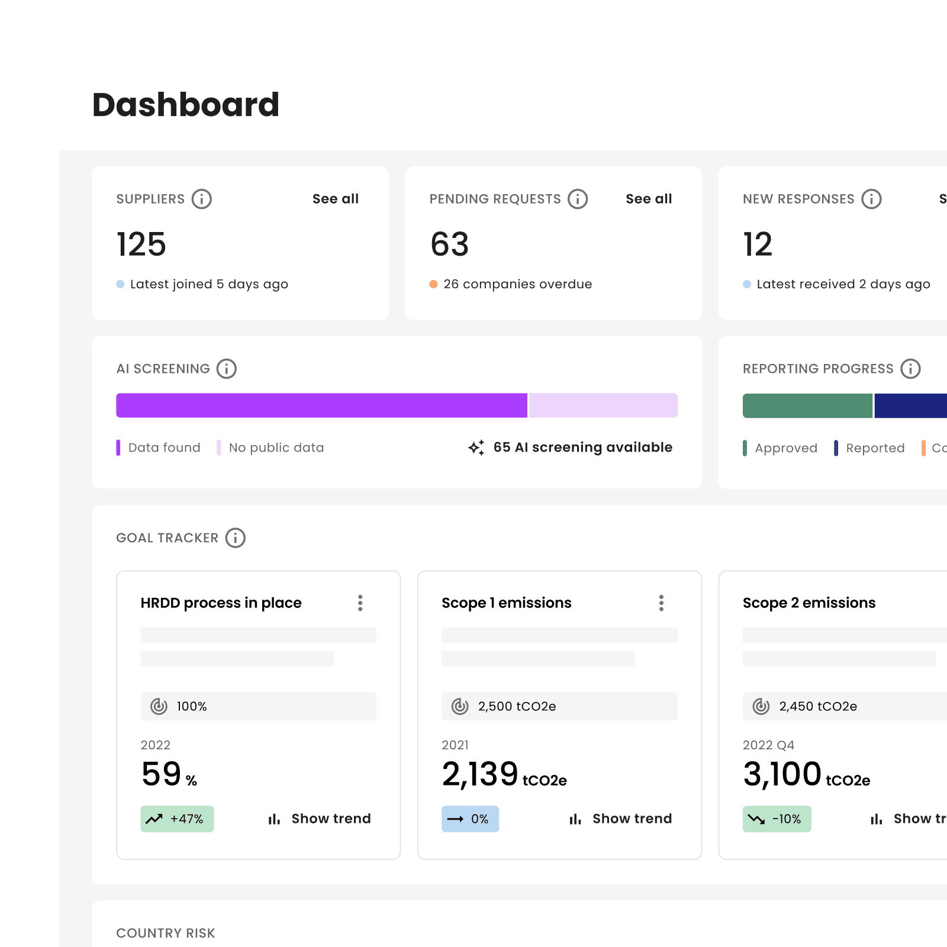Click the Pending Requests info icon
This screenshot has width=947, height=947.
(x=578, y=199)
